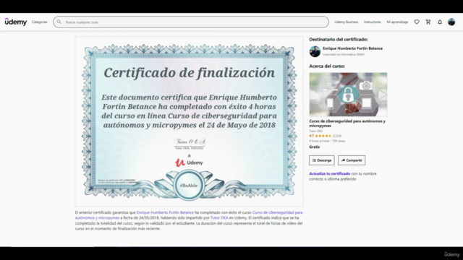Click the certificate image
Screen dimensions: 463x260
coord(189,121)
